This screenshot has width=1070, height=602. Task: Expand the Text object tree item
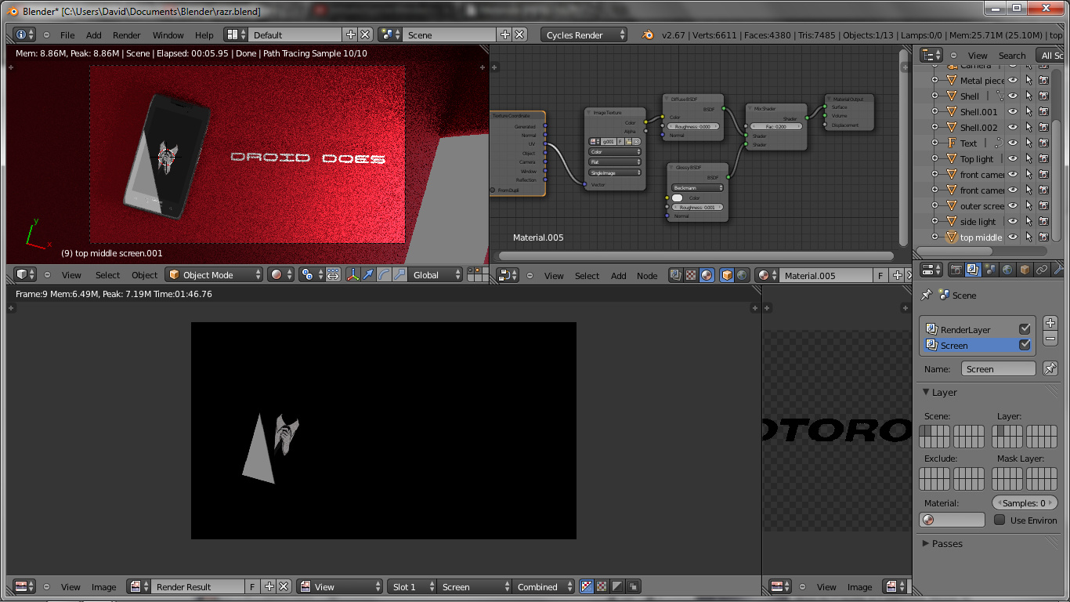point(934,143)
